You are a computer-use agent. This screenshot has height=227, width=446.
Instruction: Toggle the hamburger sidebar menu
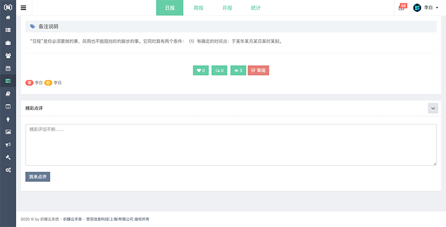coord(23,8)
